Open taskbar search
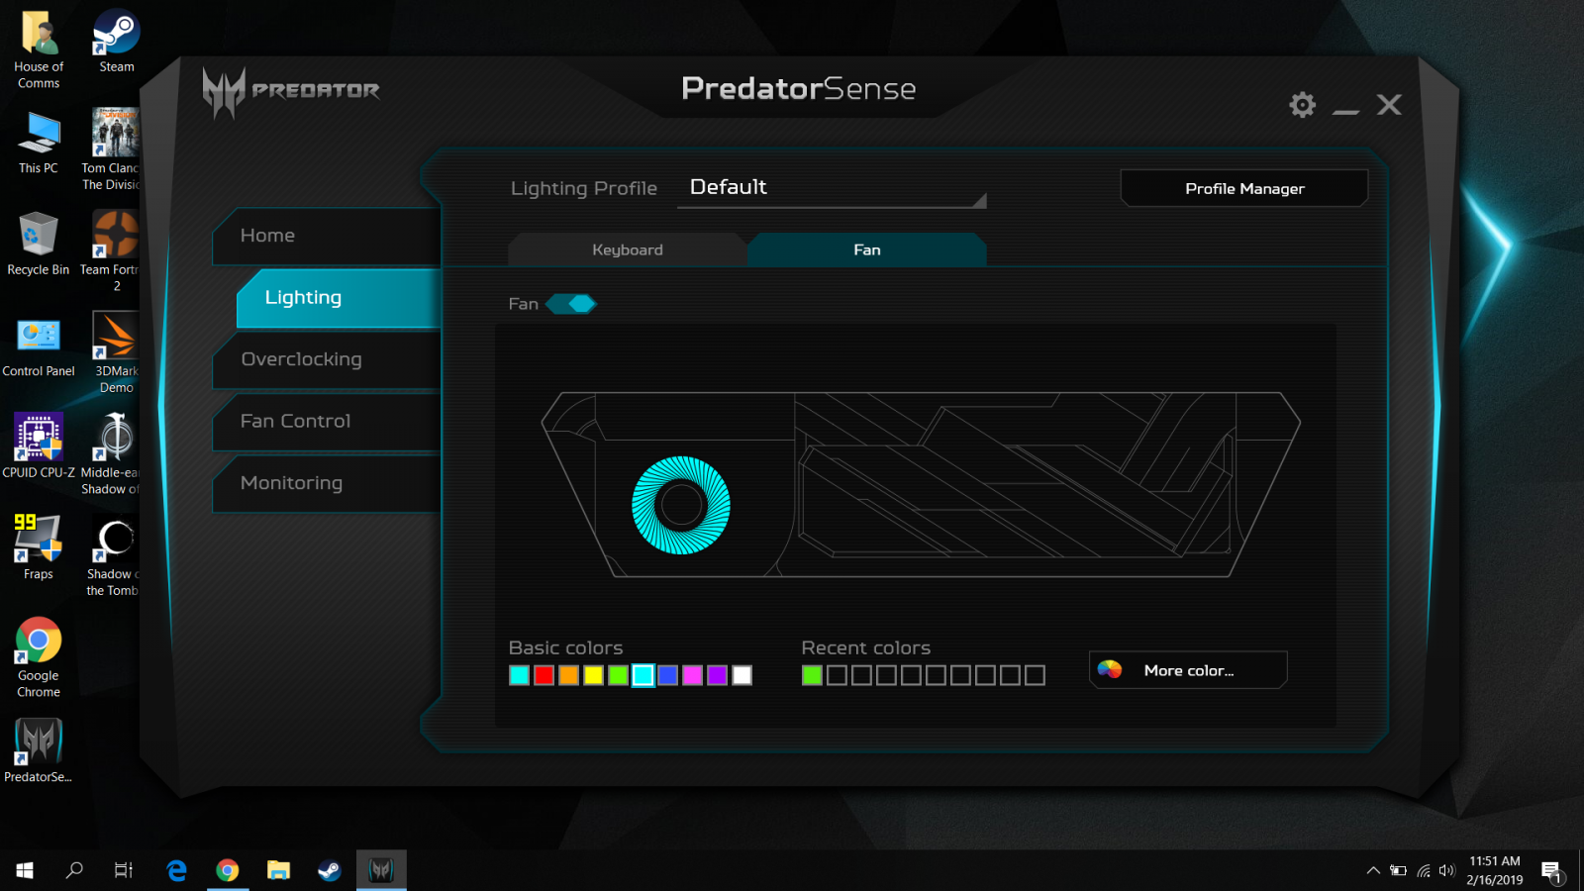1584x891 pixels. click(x=74, y=870)
